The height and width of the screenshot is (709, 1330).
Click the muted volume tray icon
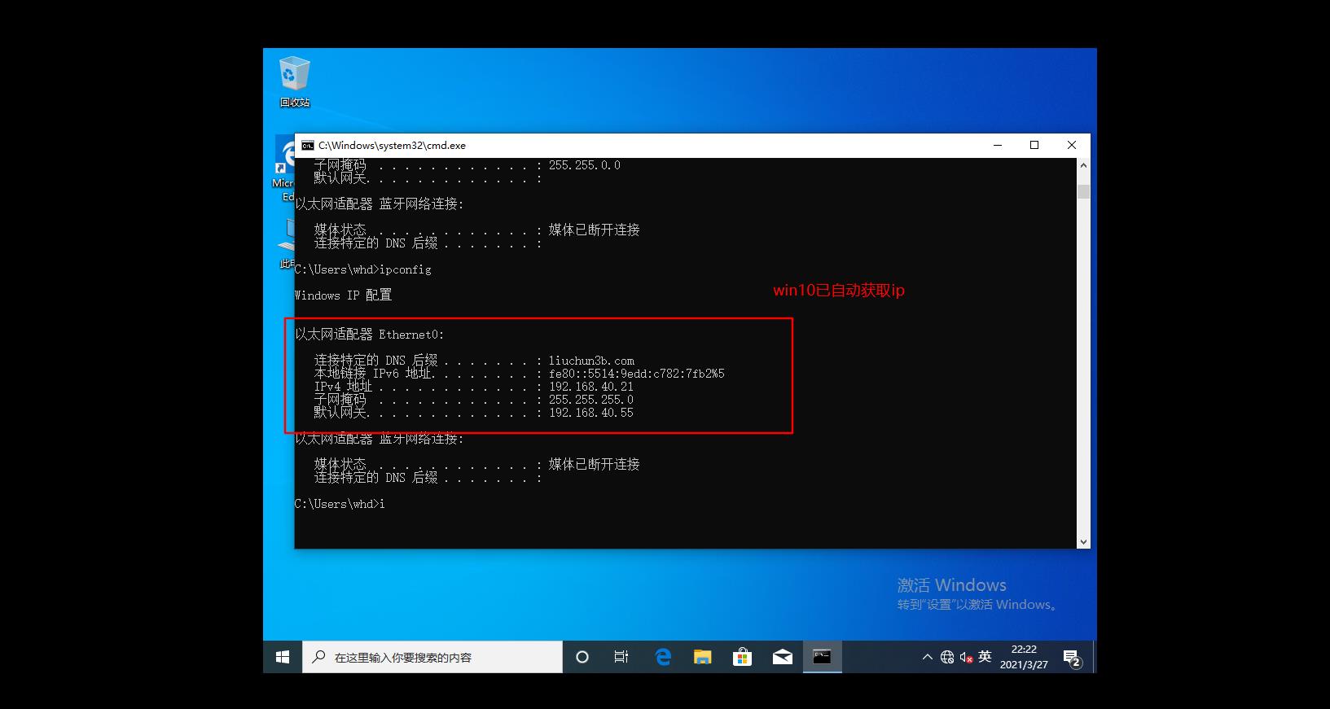click(x=966, y=657)
